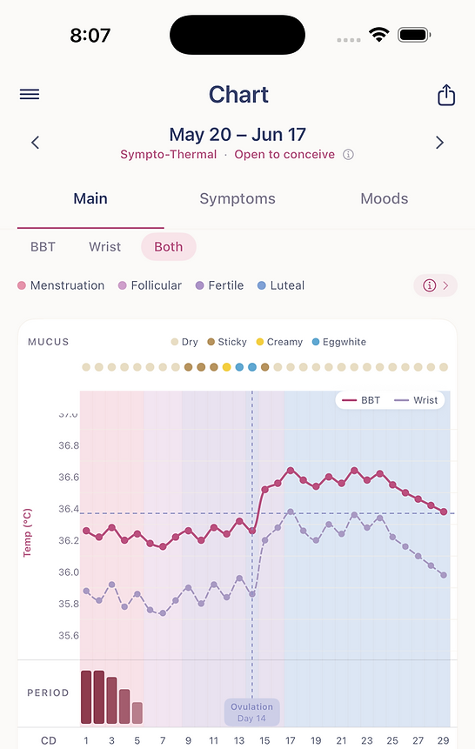475x749 pixels.
Task: Tap the Open to conceive link
Action: coord(284,154)
